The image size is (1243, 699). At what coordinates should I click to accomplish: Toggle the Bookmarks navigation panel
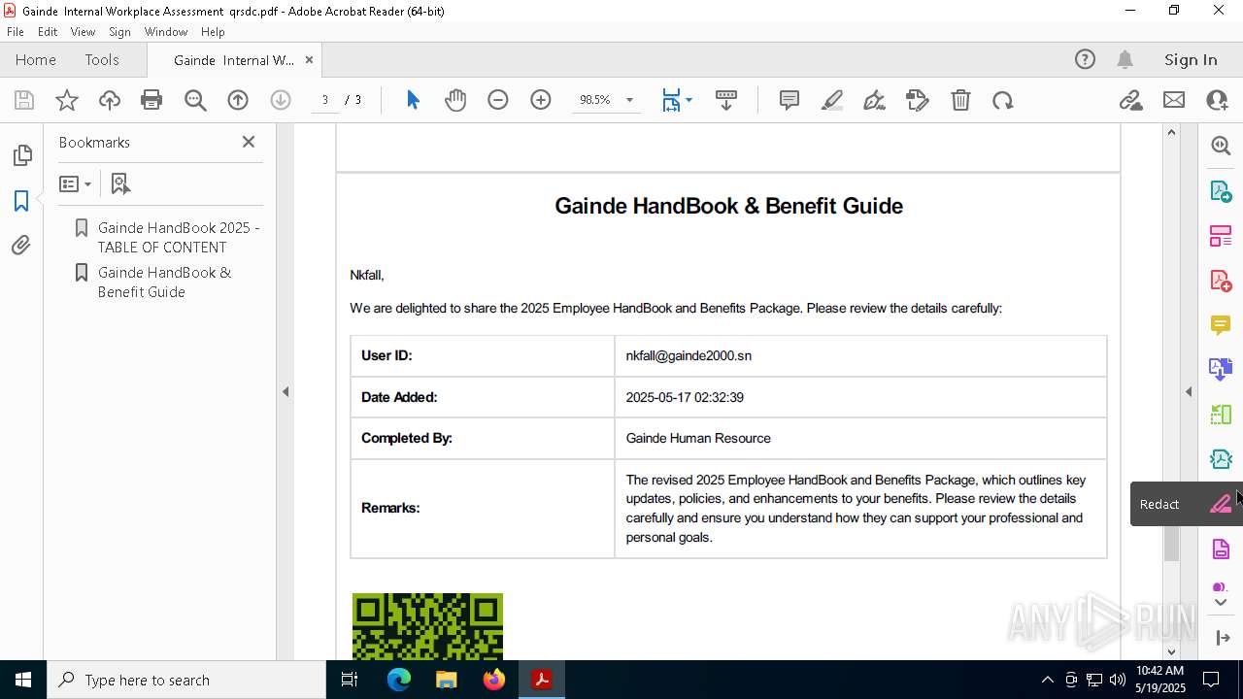pyautogui.click(x=21, y=201)
